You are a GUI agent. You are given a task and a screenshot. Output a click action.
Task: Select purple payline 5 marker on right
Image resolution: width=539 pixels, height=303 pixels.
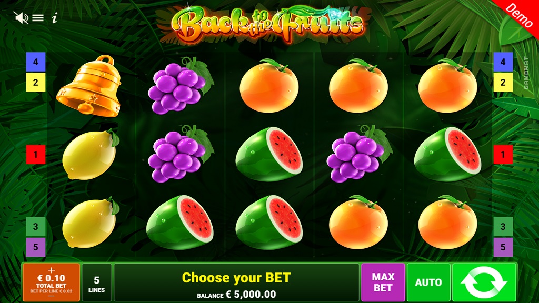[x=503, y=247]
